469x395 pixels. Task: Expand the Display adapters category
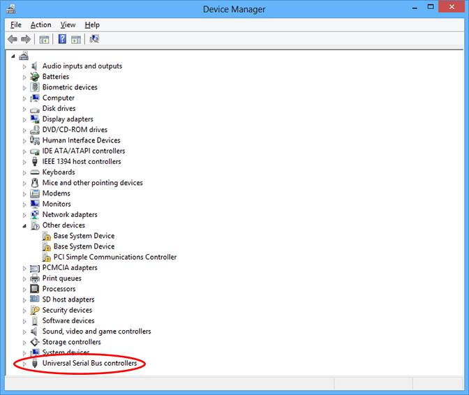(24, 119)
